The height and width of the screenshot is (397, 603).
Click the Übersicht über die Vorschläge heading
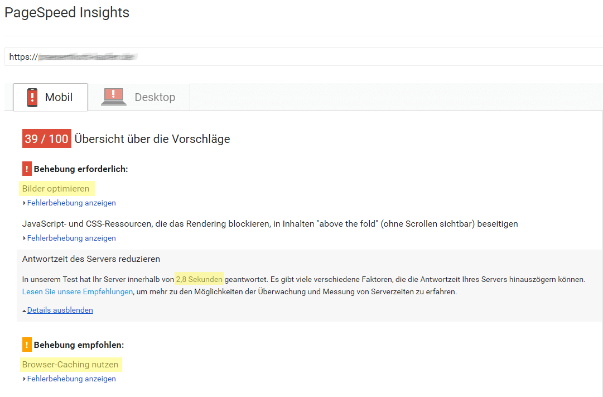click(x=152, y=139)
